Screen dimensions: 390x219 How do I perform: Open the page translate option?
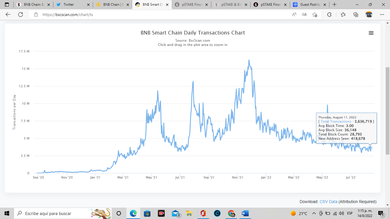pos(304,15)
